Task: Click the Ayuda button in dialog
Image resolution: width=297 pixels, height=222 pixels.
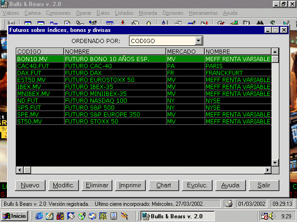Action: click(x=231, y=185)
